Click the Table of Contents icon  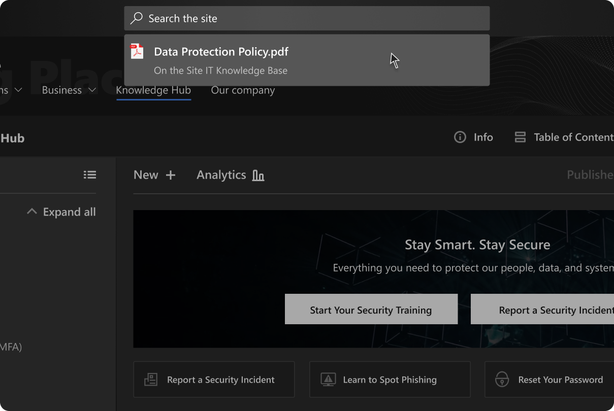point(520,138)
